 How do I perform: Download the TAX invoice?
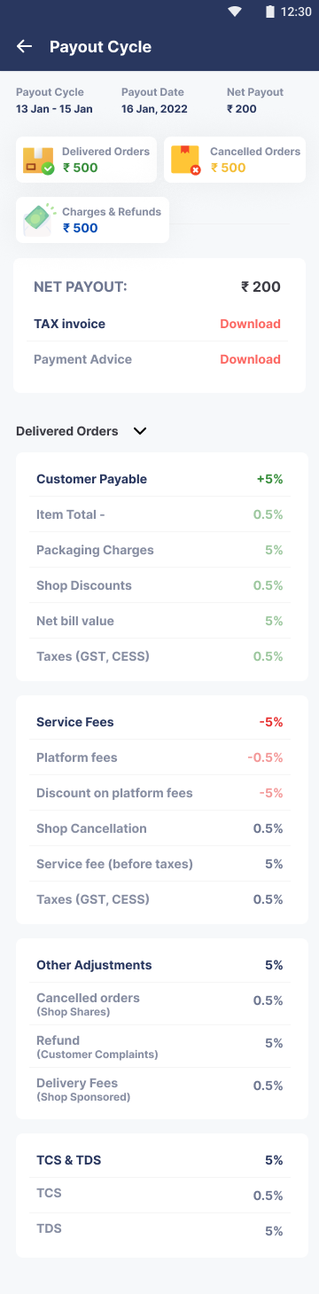[x=250, y=324]
